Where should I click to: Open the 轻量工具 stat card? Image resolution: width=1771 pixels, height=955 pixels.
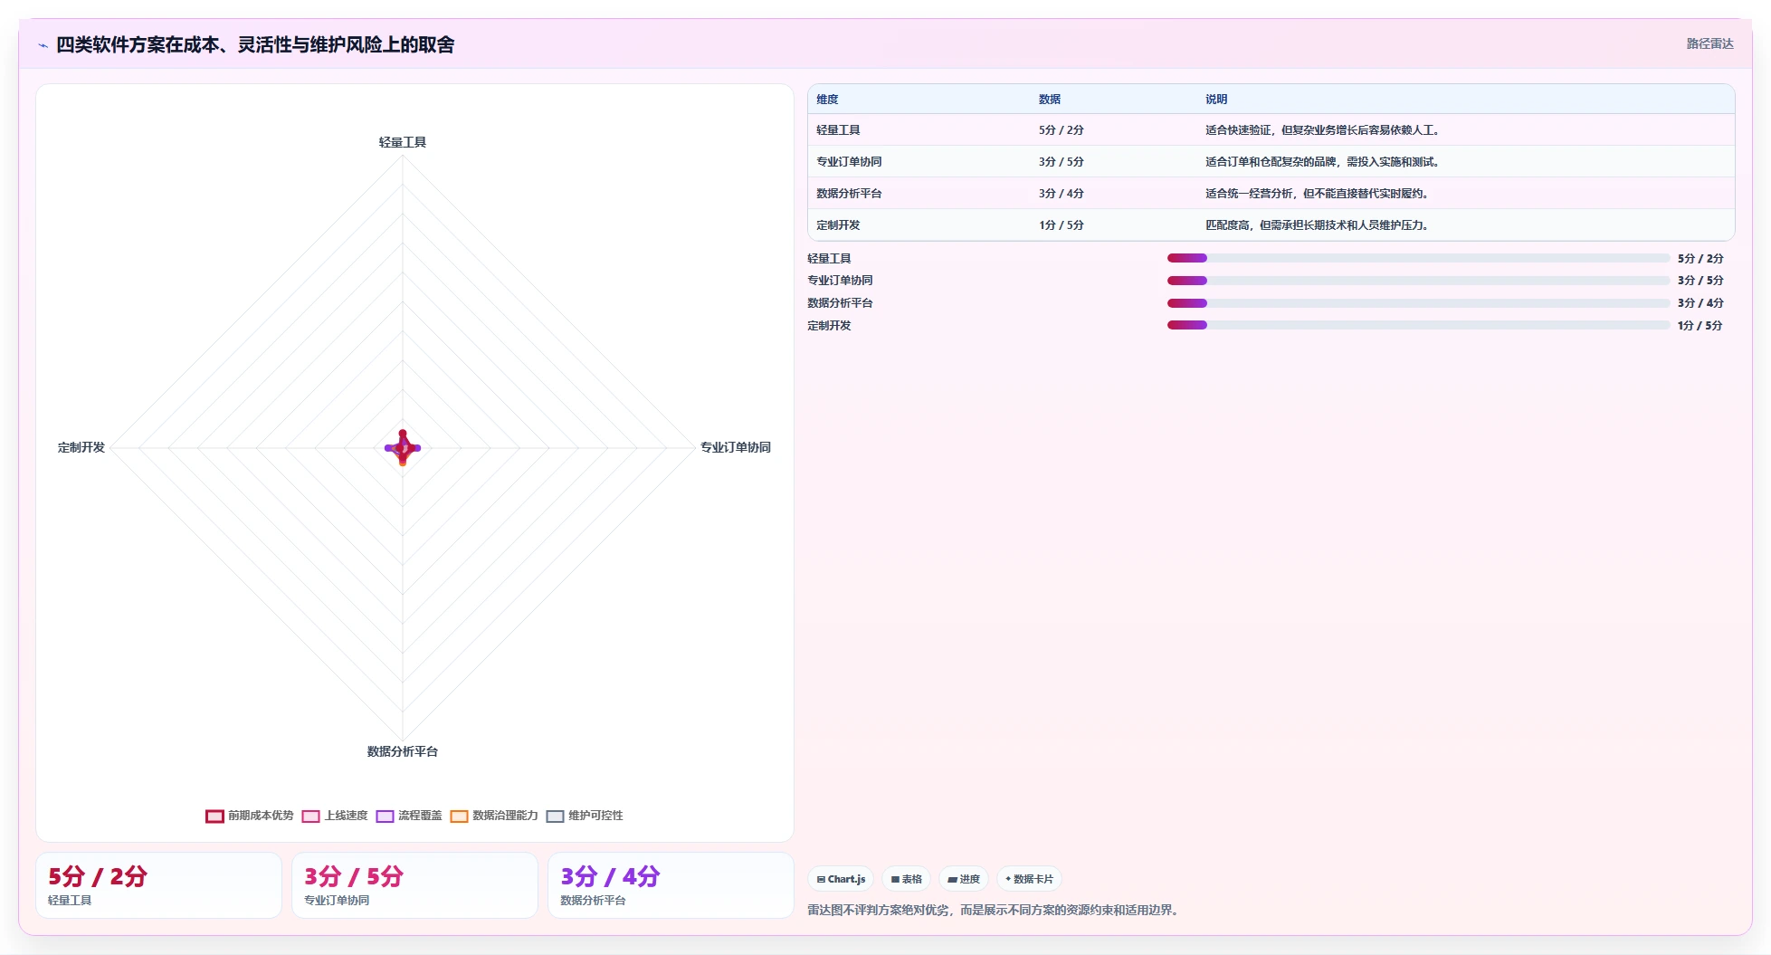click(158, 885)
